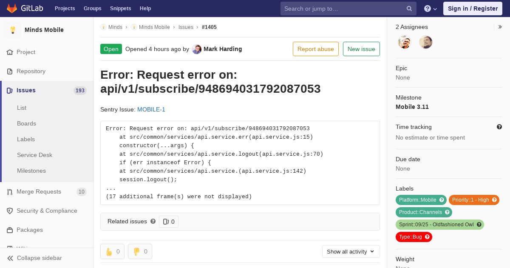The width and height of the screenshot is (510, 268).
Task: Click the Report abuse button
Action: pyautogui.click(x=316, y=49)
